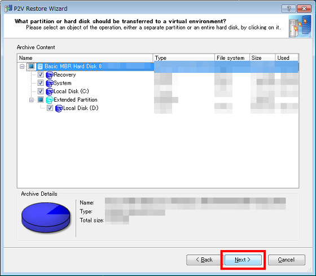The image size is (316, 276).
Task: Click the Next button
Action: tap(243, 260)
